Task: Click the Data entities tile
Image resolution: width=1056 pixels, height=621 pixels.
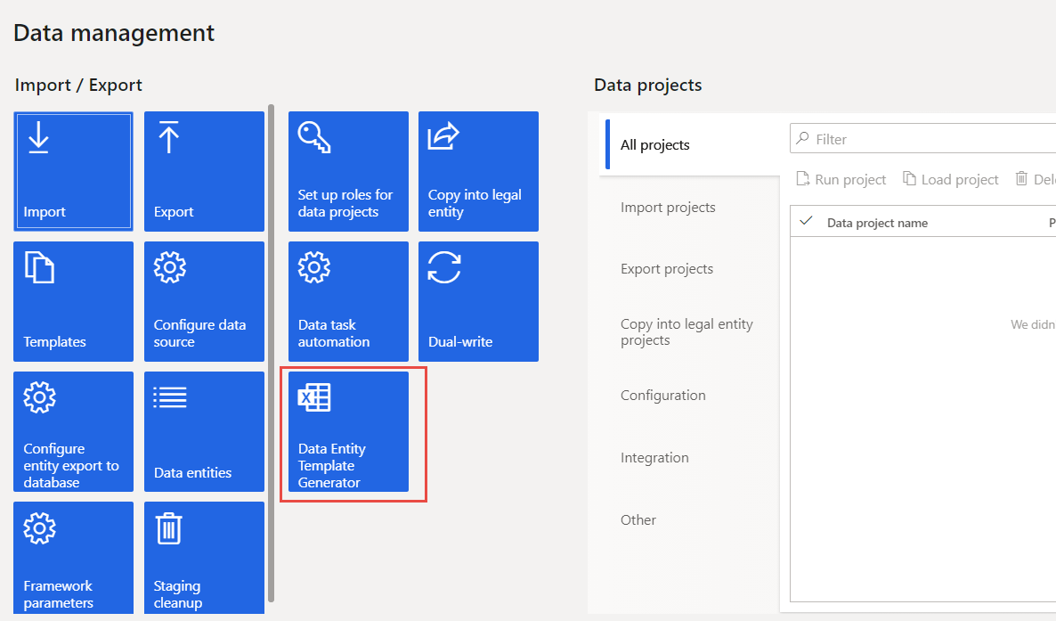Action: (204, 431)
